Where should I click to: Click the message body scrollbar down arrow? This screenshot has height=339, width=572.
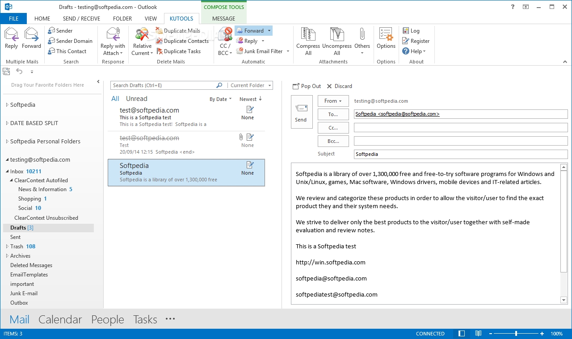[564, 300]
